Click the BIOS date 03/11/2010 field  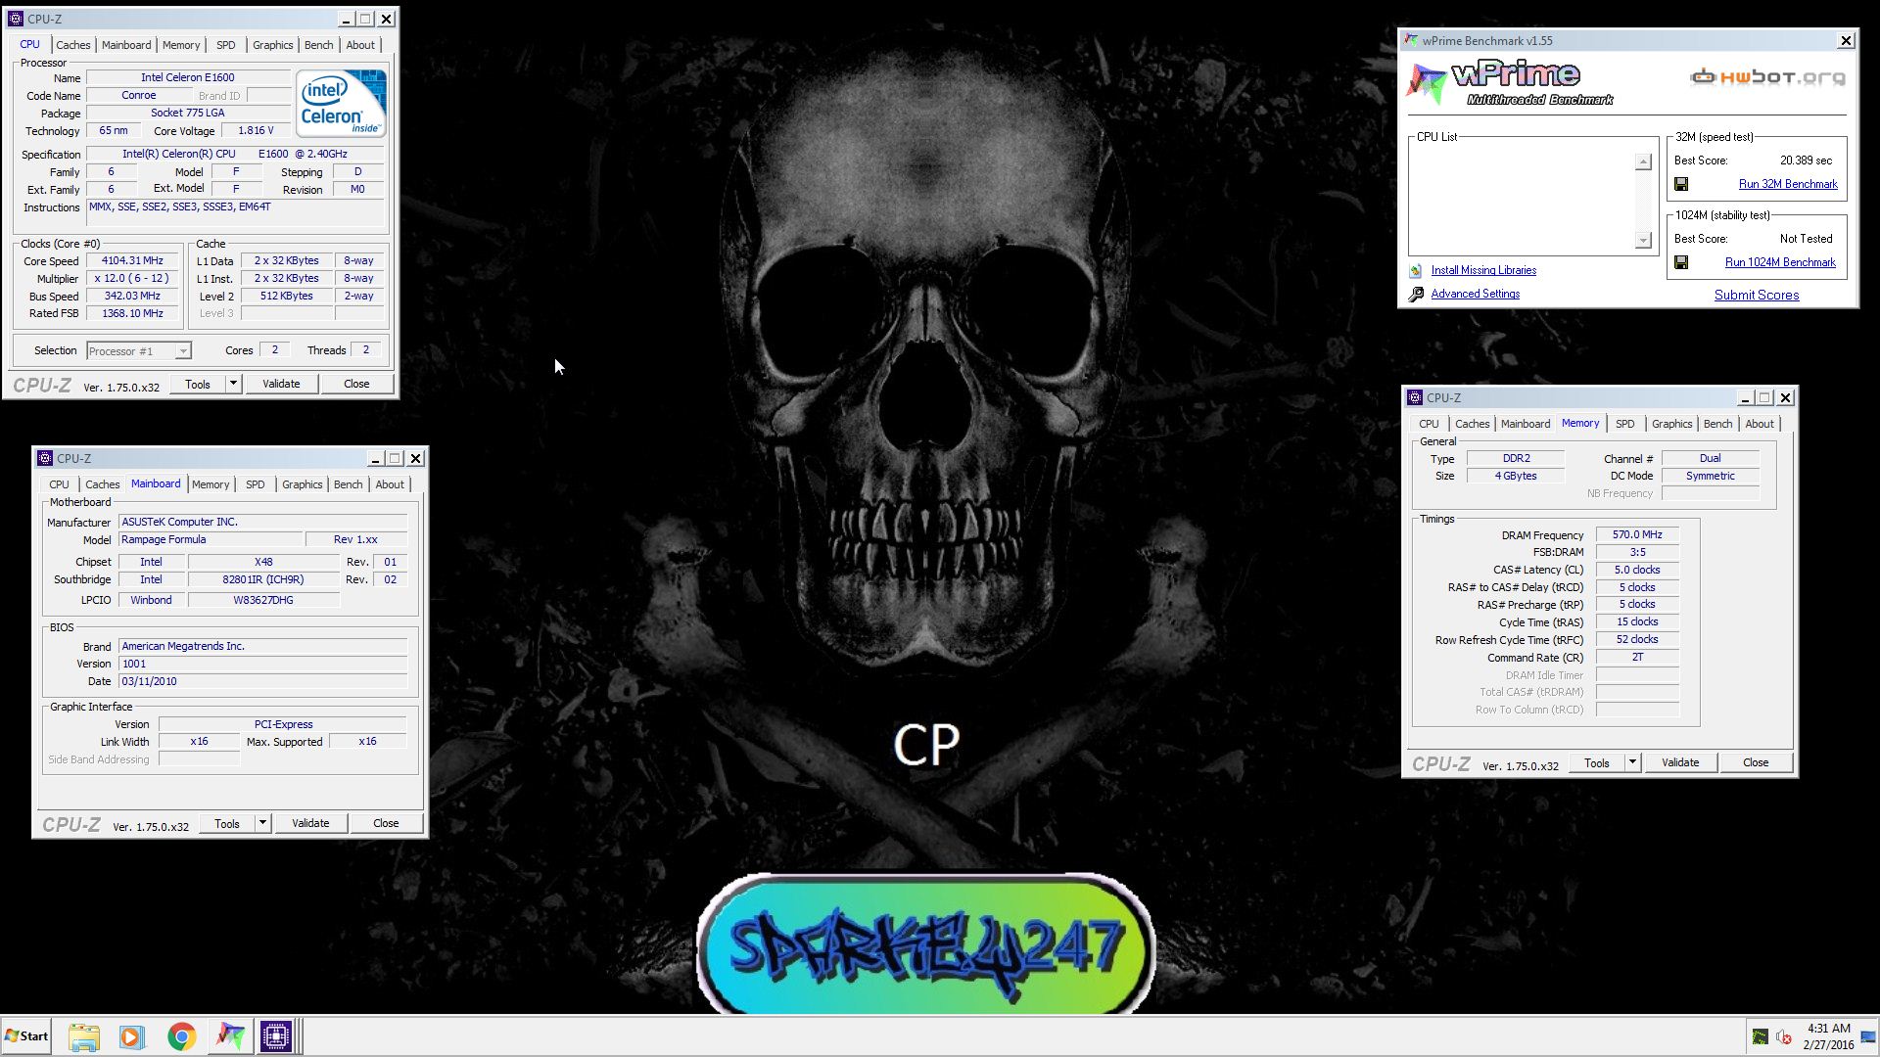262,681
